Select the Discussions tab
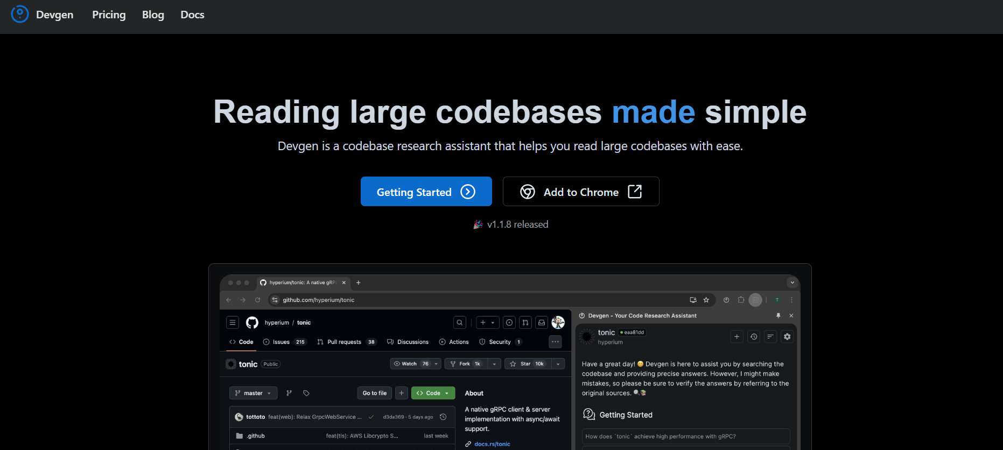The image size is (1003, 450). point(408,342)
